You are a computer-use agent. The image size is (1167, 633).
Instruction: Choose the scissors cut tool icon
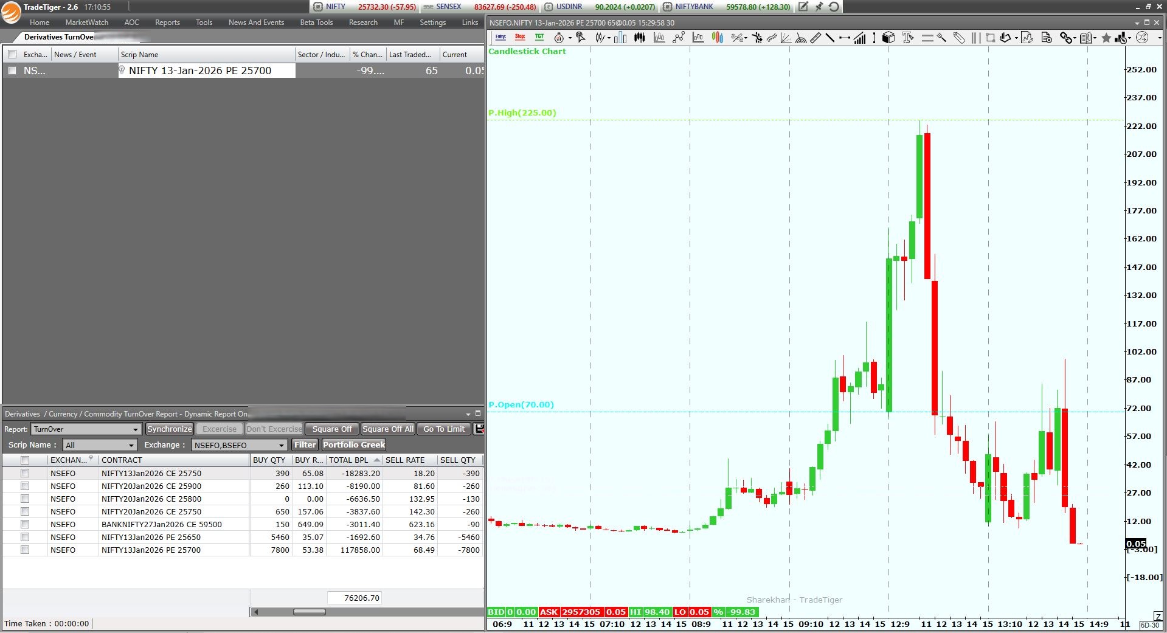tap(738, 38)
